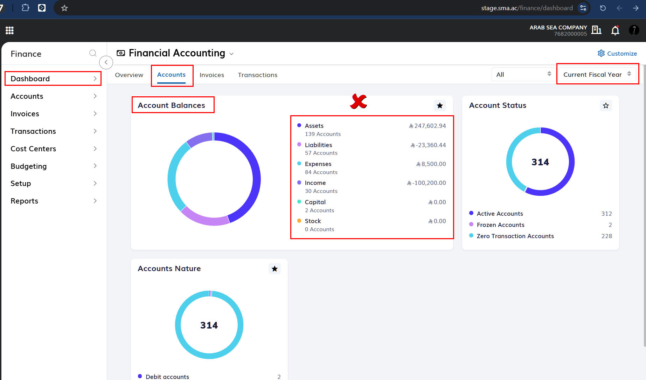The width and height of the screenshot is (646, 380).
Task: Click the Assets balance 247,602.94
Action: tap(428, 126)
